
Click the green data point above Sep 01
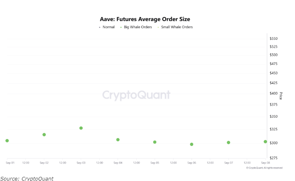(x=7, y=141)
